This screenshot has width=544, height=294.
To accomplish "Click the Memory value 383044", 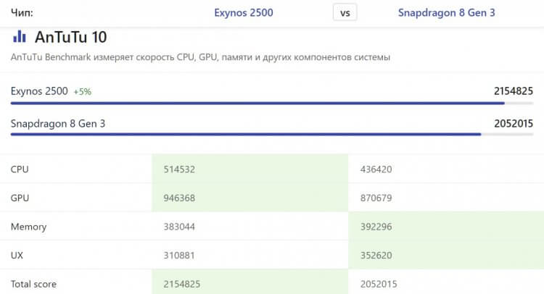I will 179,227.
